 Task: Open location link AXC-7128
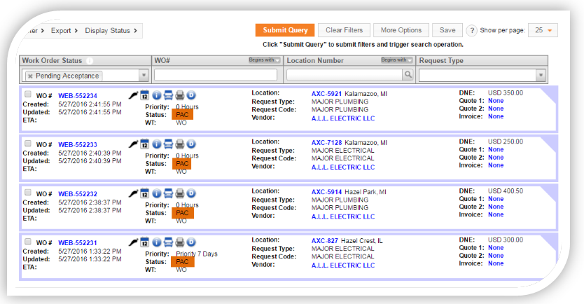point(326,142)
